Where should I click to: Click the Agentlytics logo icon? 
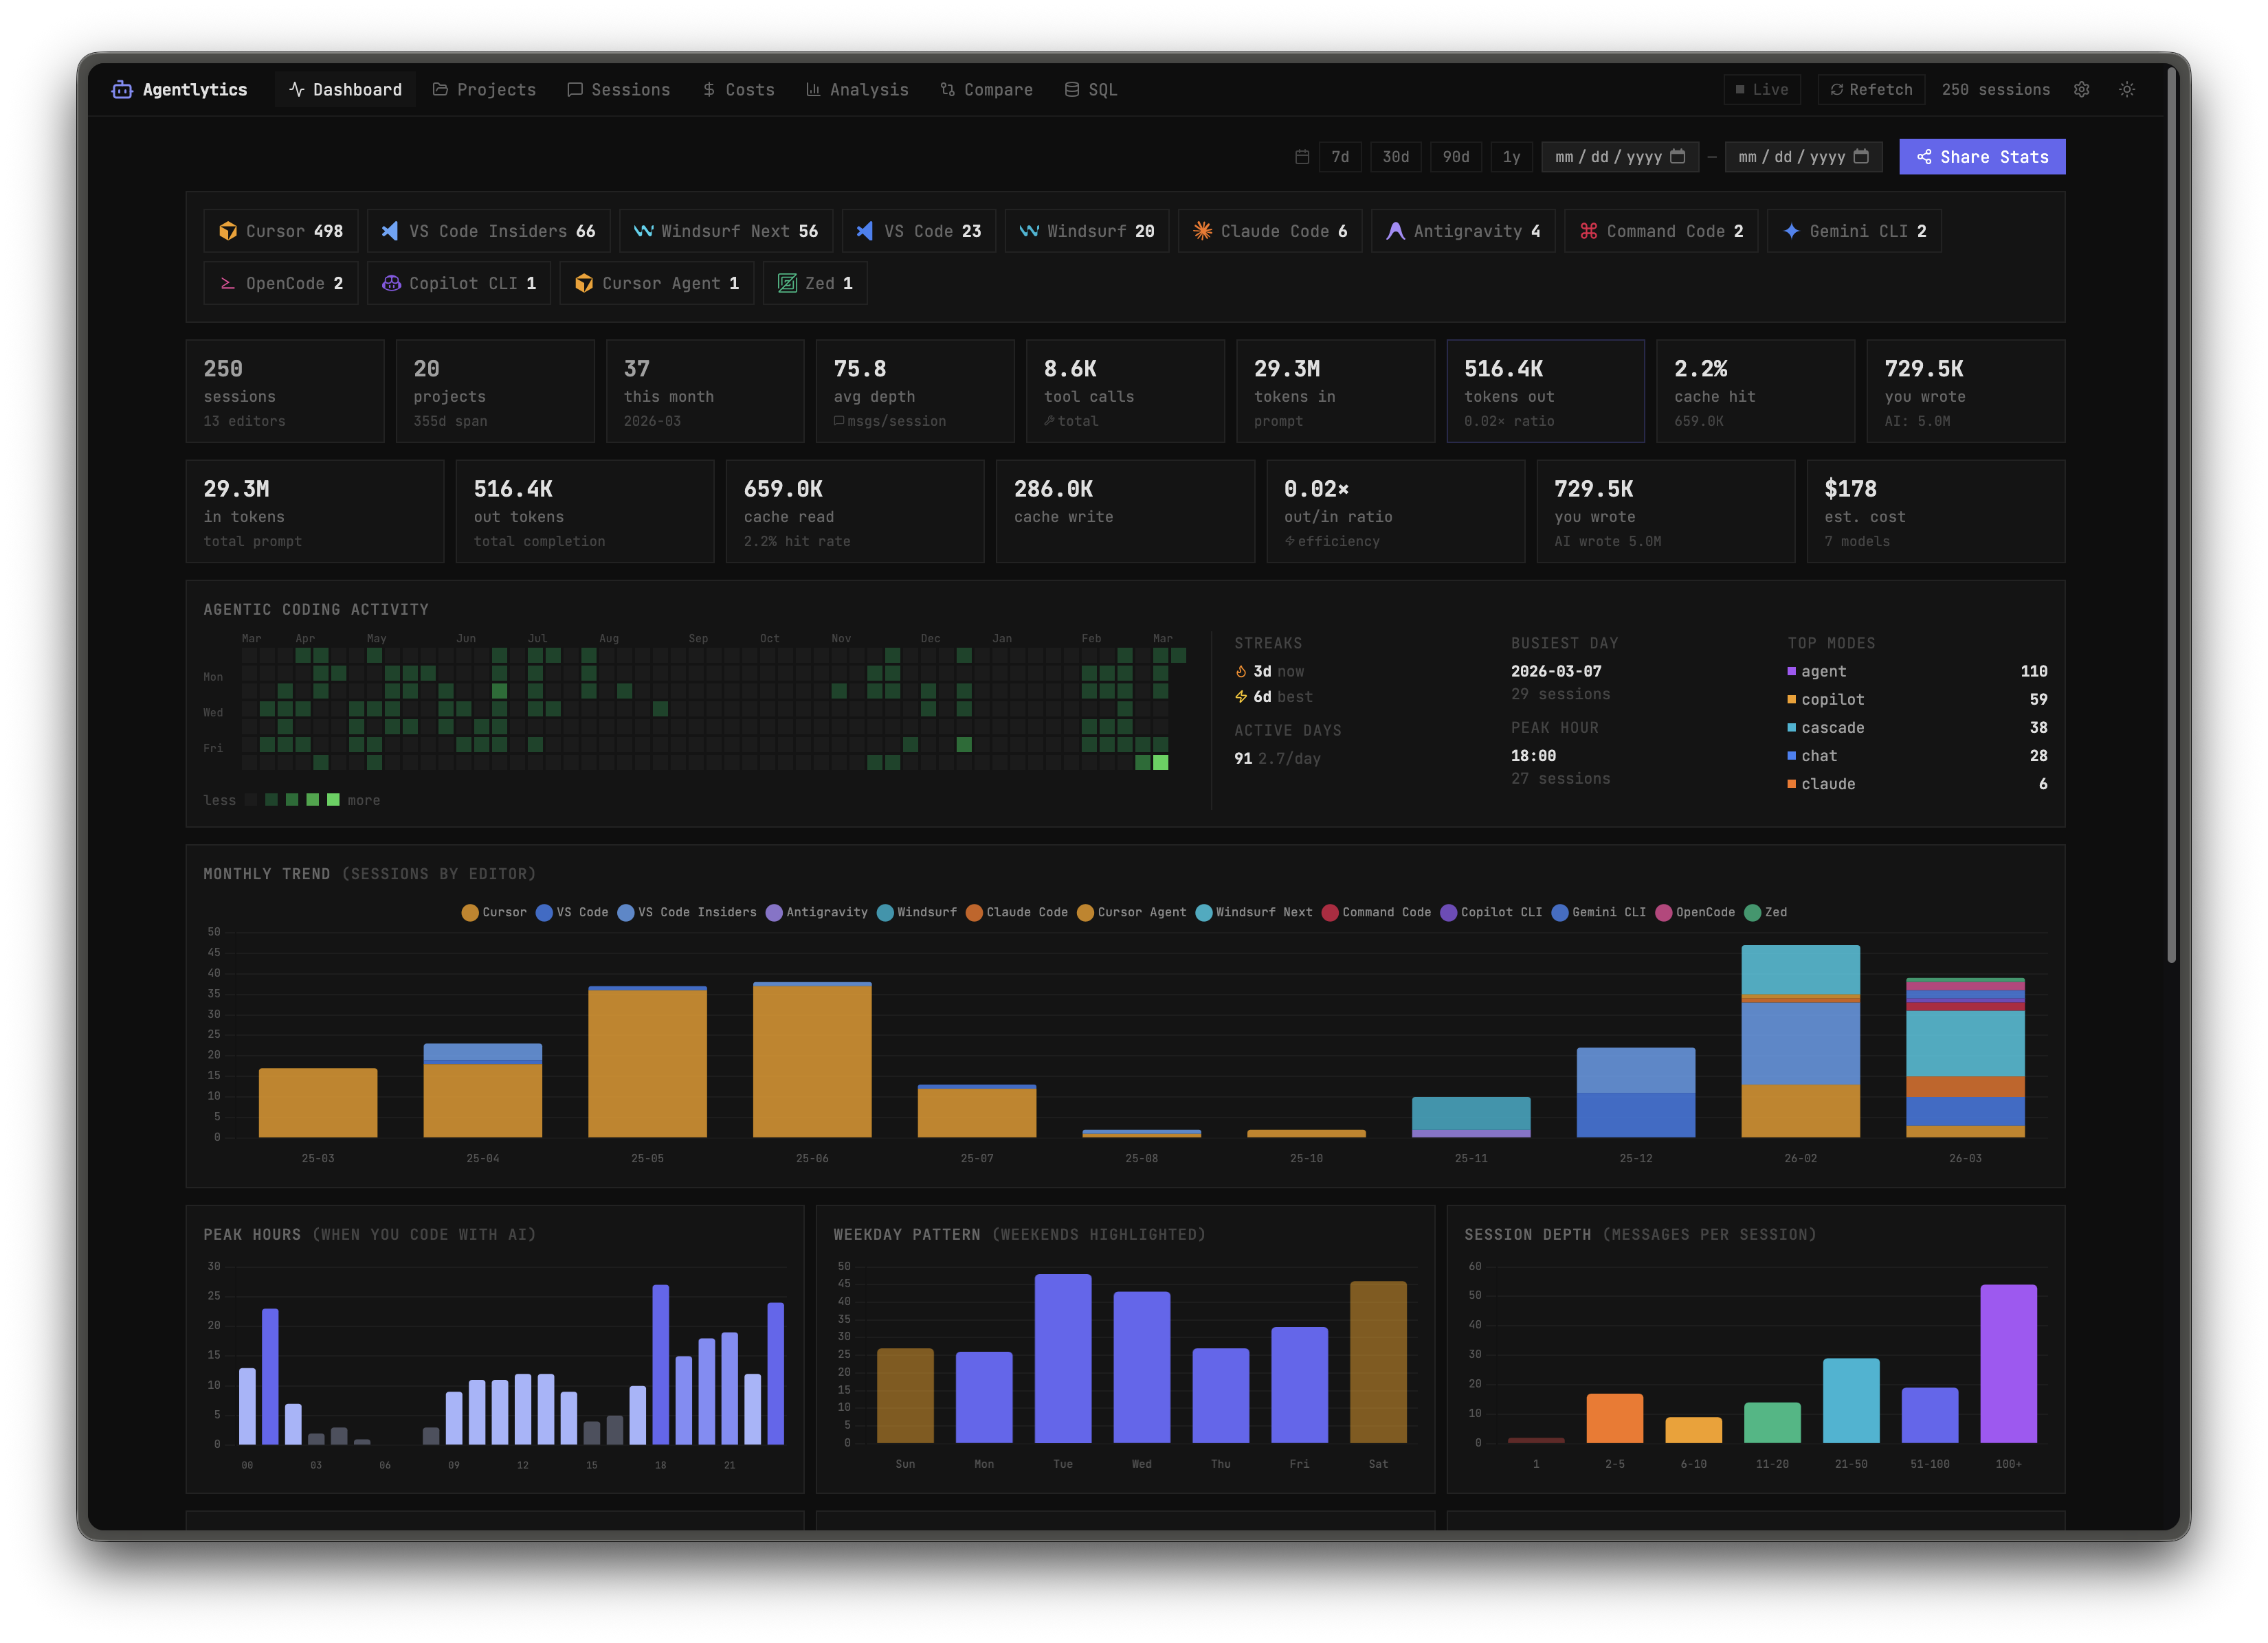point(121,89)
